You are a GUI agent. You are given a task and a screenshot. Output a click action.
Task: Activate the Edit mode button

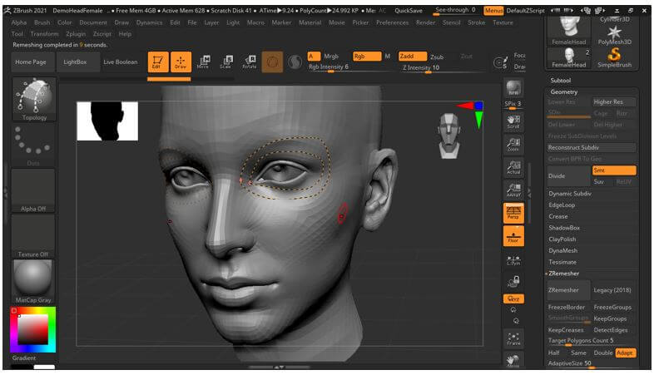coord(158,62)
